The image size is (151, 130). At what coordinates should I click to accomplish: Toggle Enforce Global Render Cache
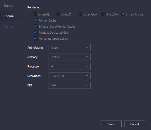(x=36, y=26)
